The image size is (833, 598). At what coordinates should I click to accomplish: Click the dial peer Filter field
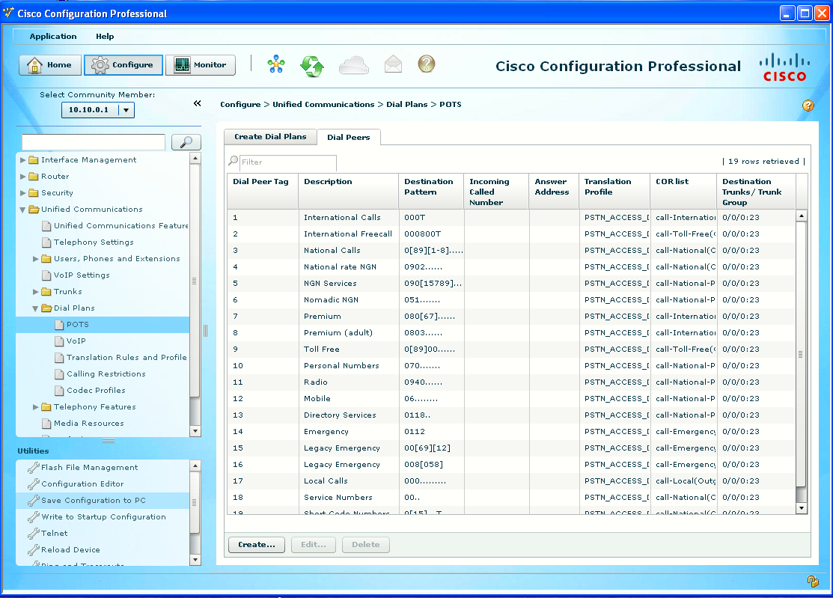pyautogui.click(x=287, y=162)
